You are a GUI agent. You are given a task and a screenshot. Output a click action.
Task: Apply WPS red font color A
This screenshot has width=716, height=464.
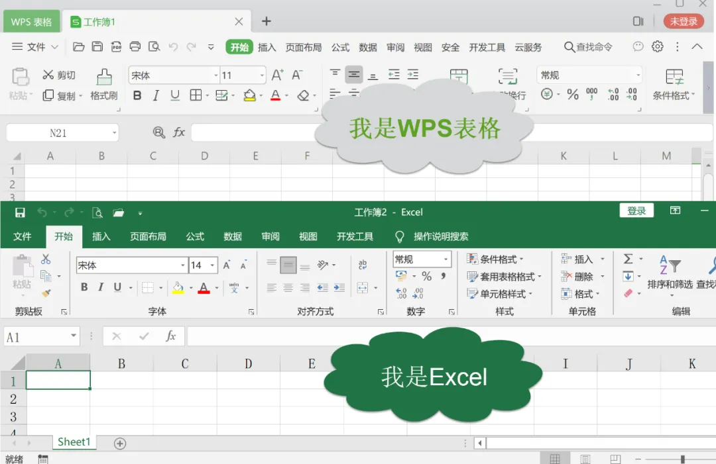275,95
